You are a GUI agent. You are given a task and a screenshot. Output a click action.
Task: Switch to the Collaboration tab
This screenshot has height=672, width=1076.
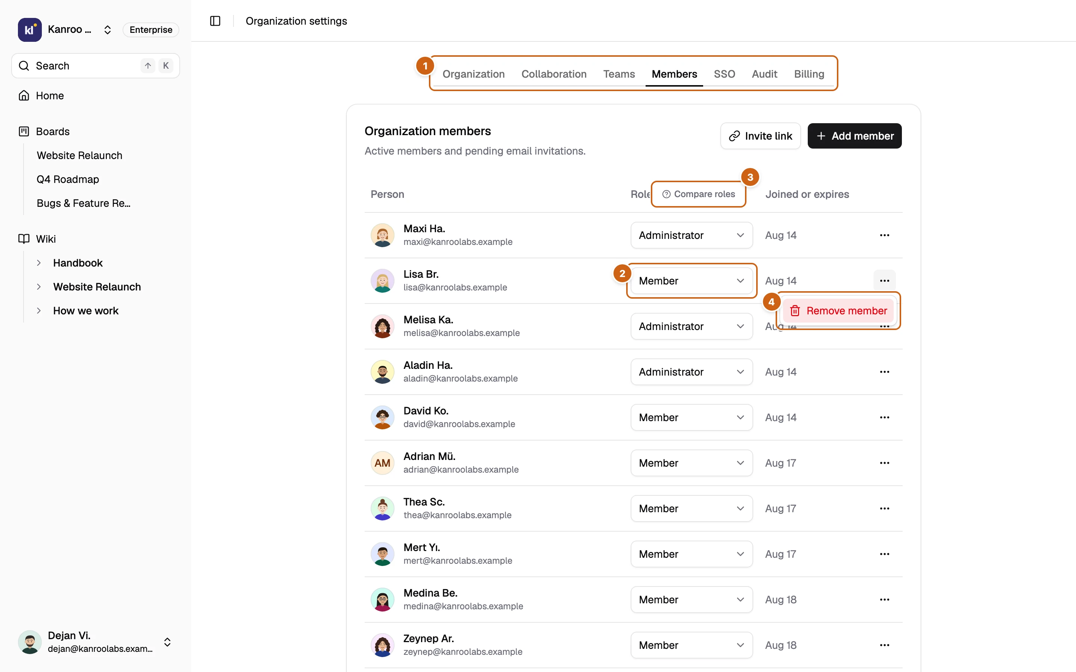tap(554, 74)
